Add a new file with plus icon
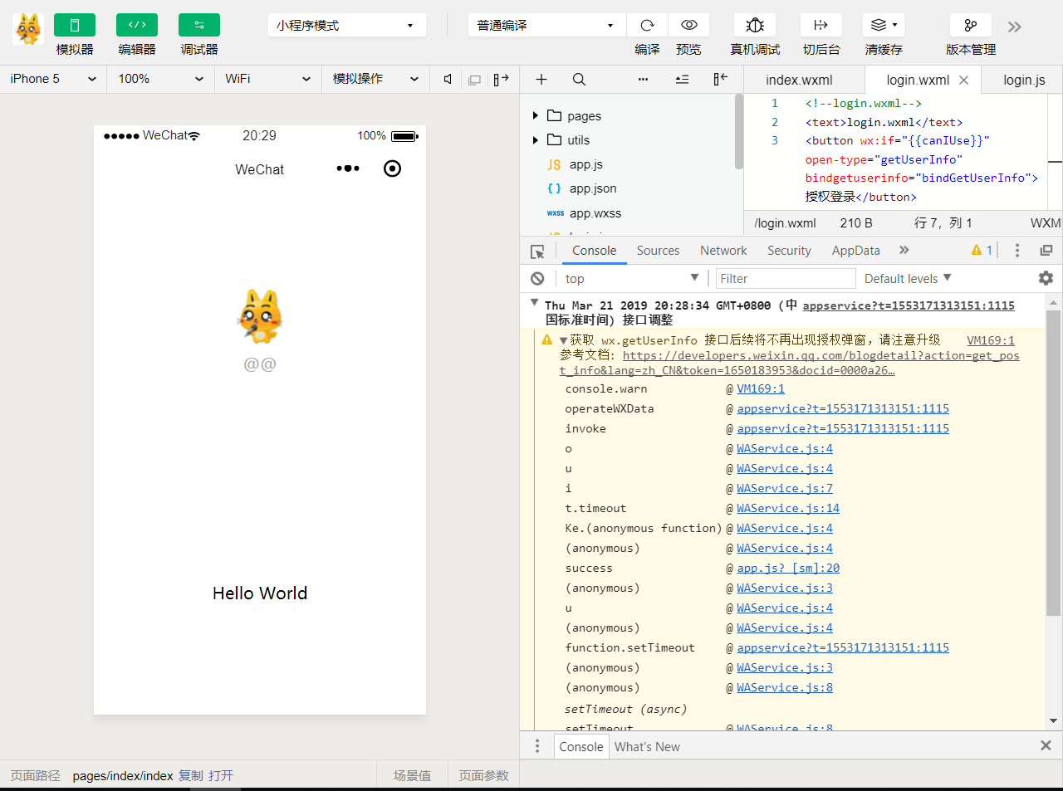The height and width of the screenshot is (791, 1063). click(x=541, y=79)
